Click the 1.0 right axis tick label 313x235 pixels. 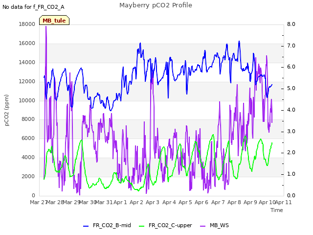point(291,174)
